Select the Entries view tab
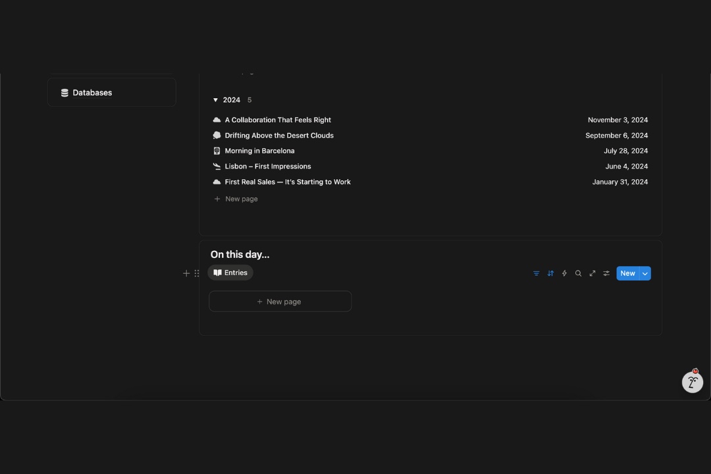Screen dimensions: 711x474 (x=230, y=273)
